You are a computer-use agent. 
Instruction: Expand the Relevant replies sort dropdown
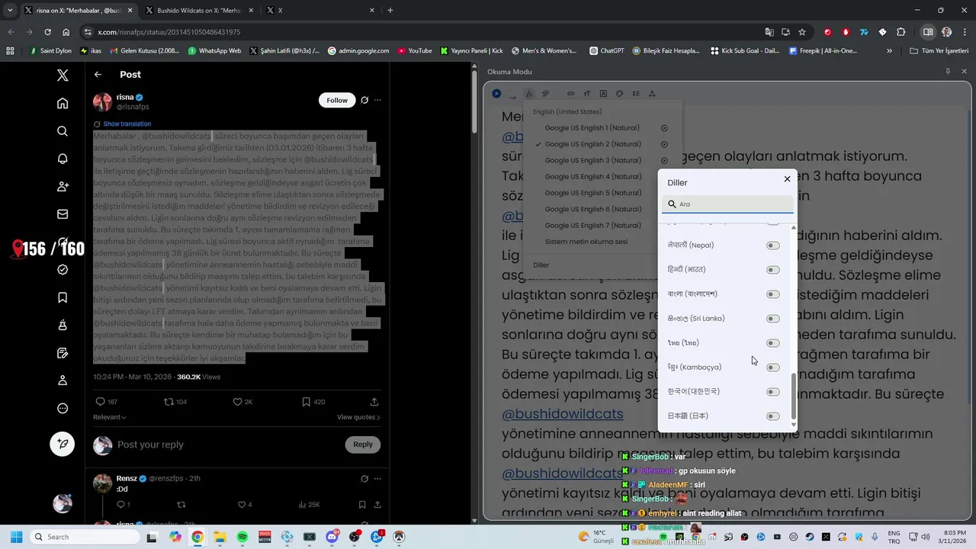click(110, 417)
